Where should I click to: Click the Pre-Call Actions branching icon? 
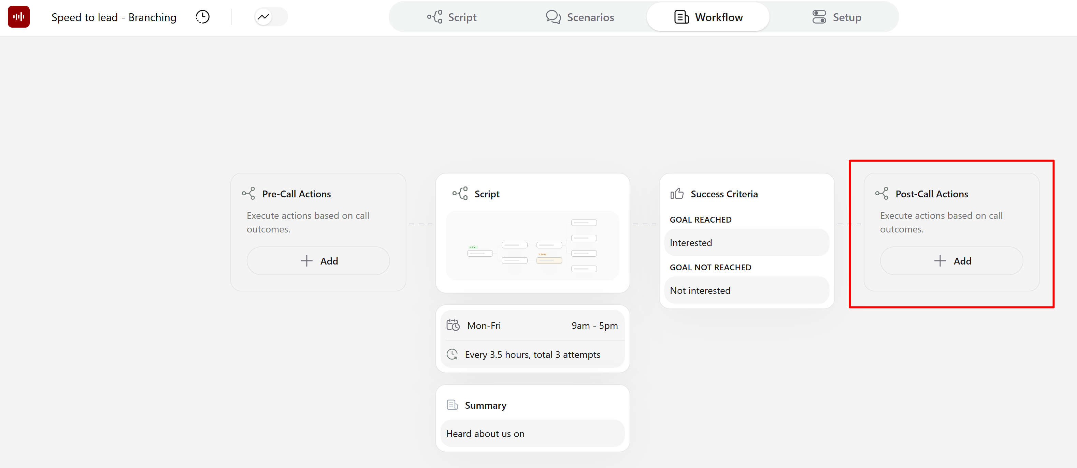[249, 193]
